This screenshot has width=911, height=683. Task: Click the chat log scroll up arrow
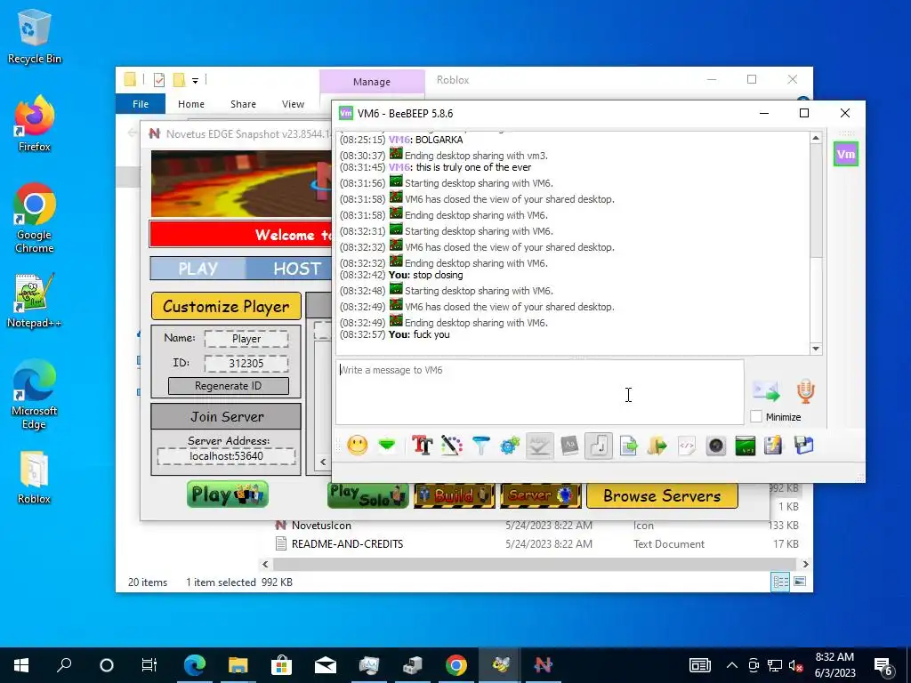pos(816,138)
